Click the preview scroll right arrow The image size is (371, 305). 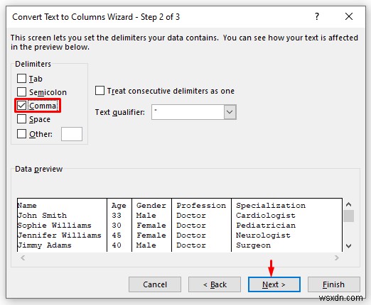(337, 257)
